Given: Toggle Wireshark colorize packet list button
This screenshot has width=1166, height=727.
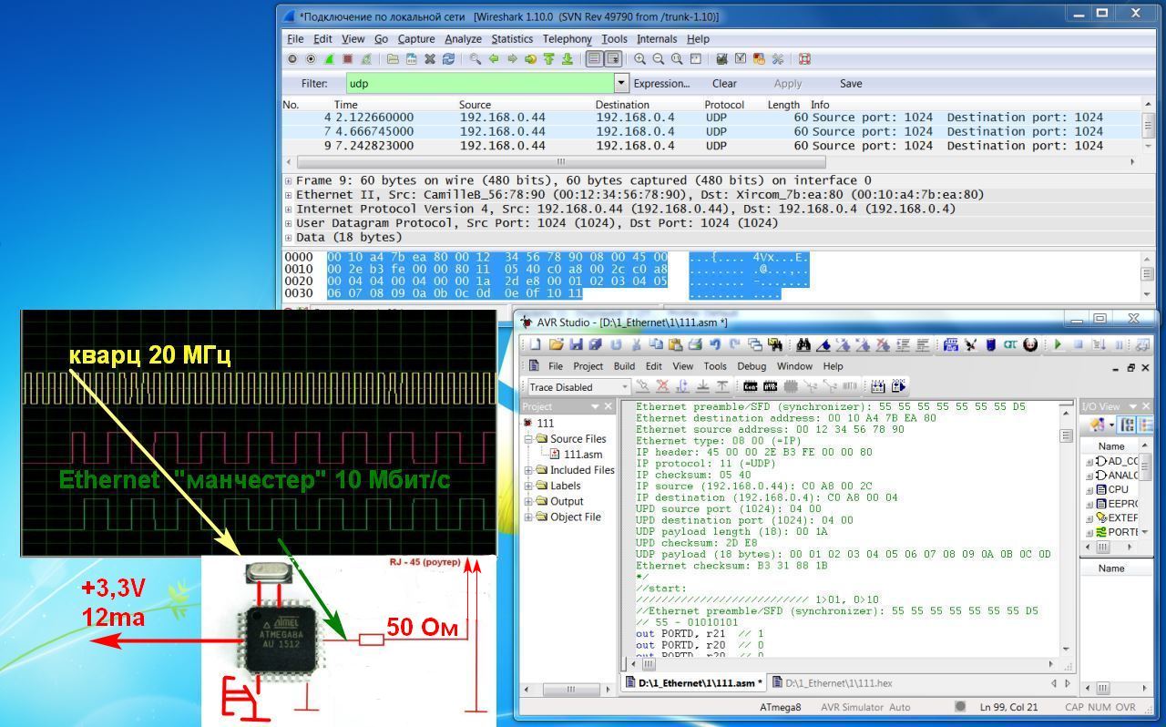Looking at the screenshot, I should [594, 59].
